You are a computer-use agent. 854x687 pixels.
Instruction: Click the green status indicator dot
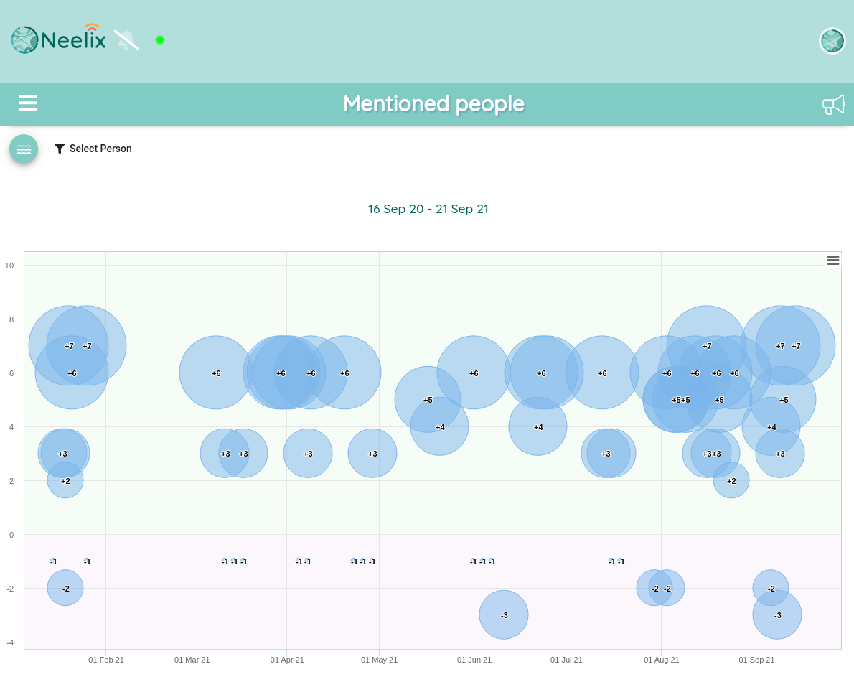tap(159, 39)
